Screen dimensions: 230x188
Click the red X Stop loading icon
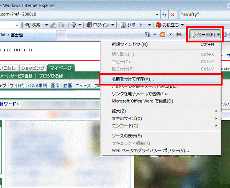(x=173, y=15)
